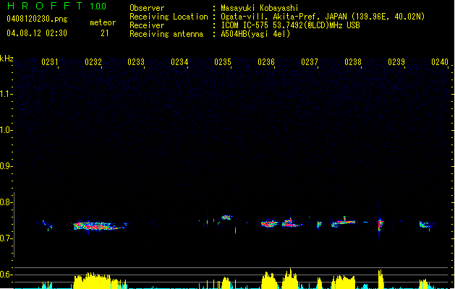This screenshot has height=289, width=455.
Task: Click the small echo near 0231
Action: click(47, 225)
